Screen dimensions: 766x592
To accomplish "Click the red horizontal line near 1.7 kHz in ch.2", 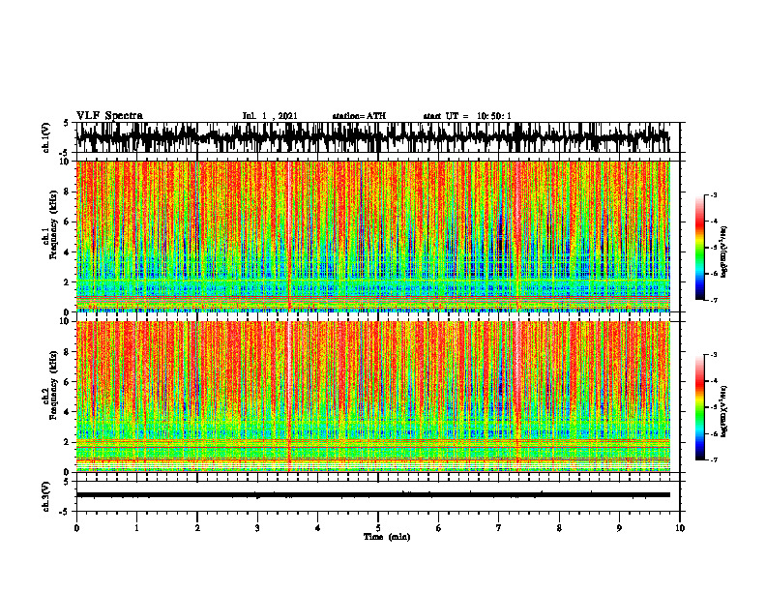I will [372, 448].
